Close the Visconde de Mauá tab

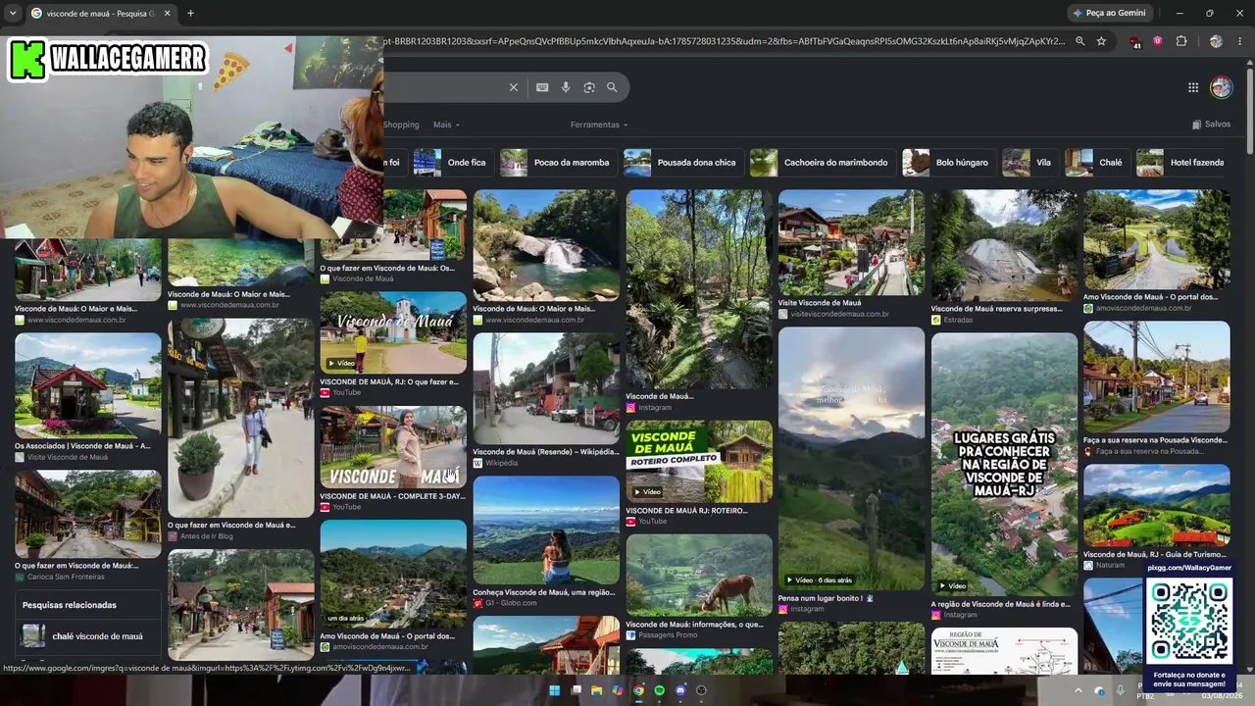click(167, 13)
